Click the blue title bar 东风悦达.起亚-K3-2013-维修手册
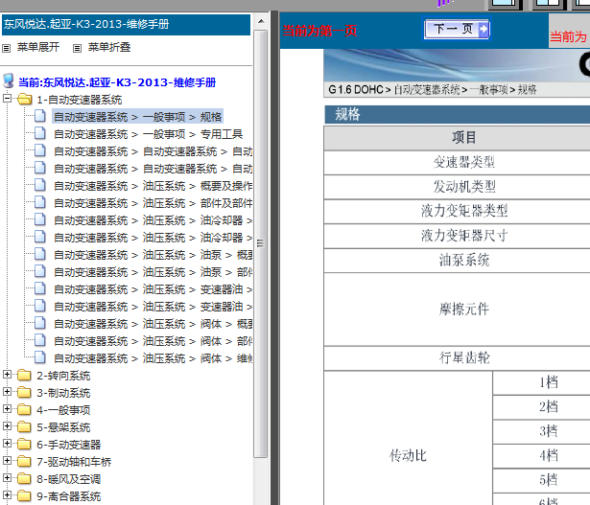The height and width of the screenshot is (505, 590). [126, 25]
